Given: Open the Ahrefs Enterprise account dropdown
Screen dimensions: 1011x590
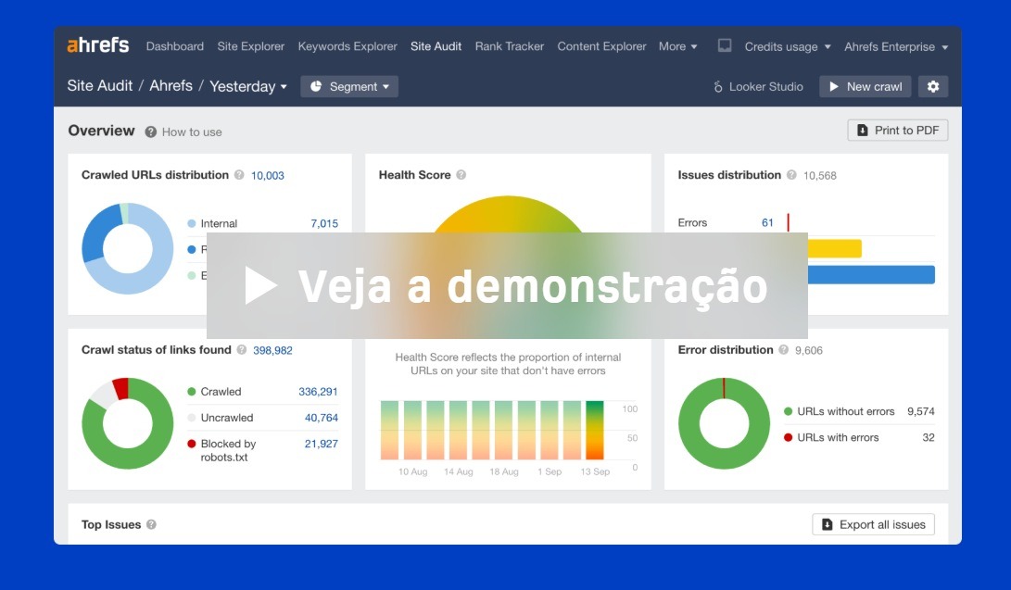Looking at the screenshot, I should coord(895,46).
